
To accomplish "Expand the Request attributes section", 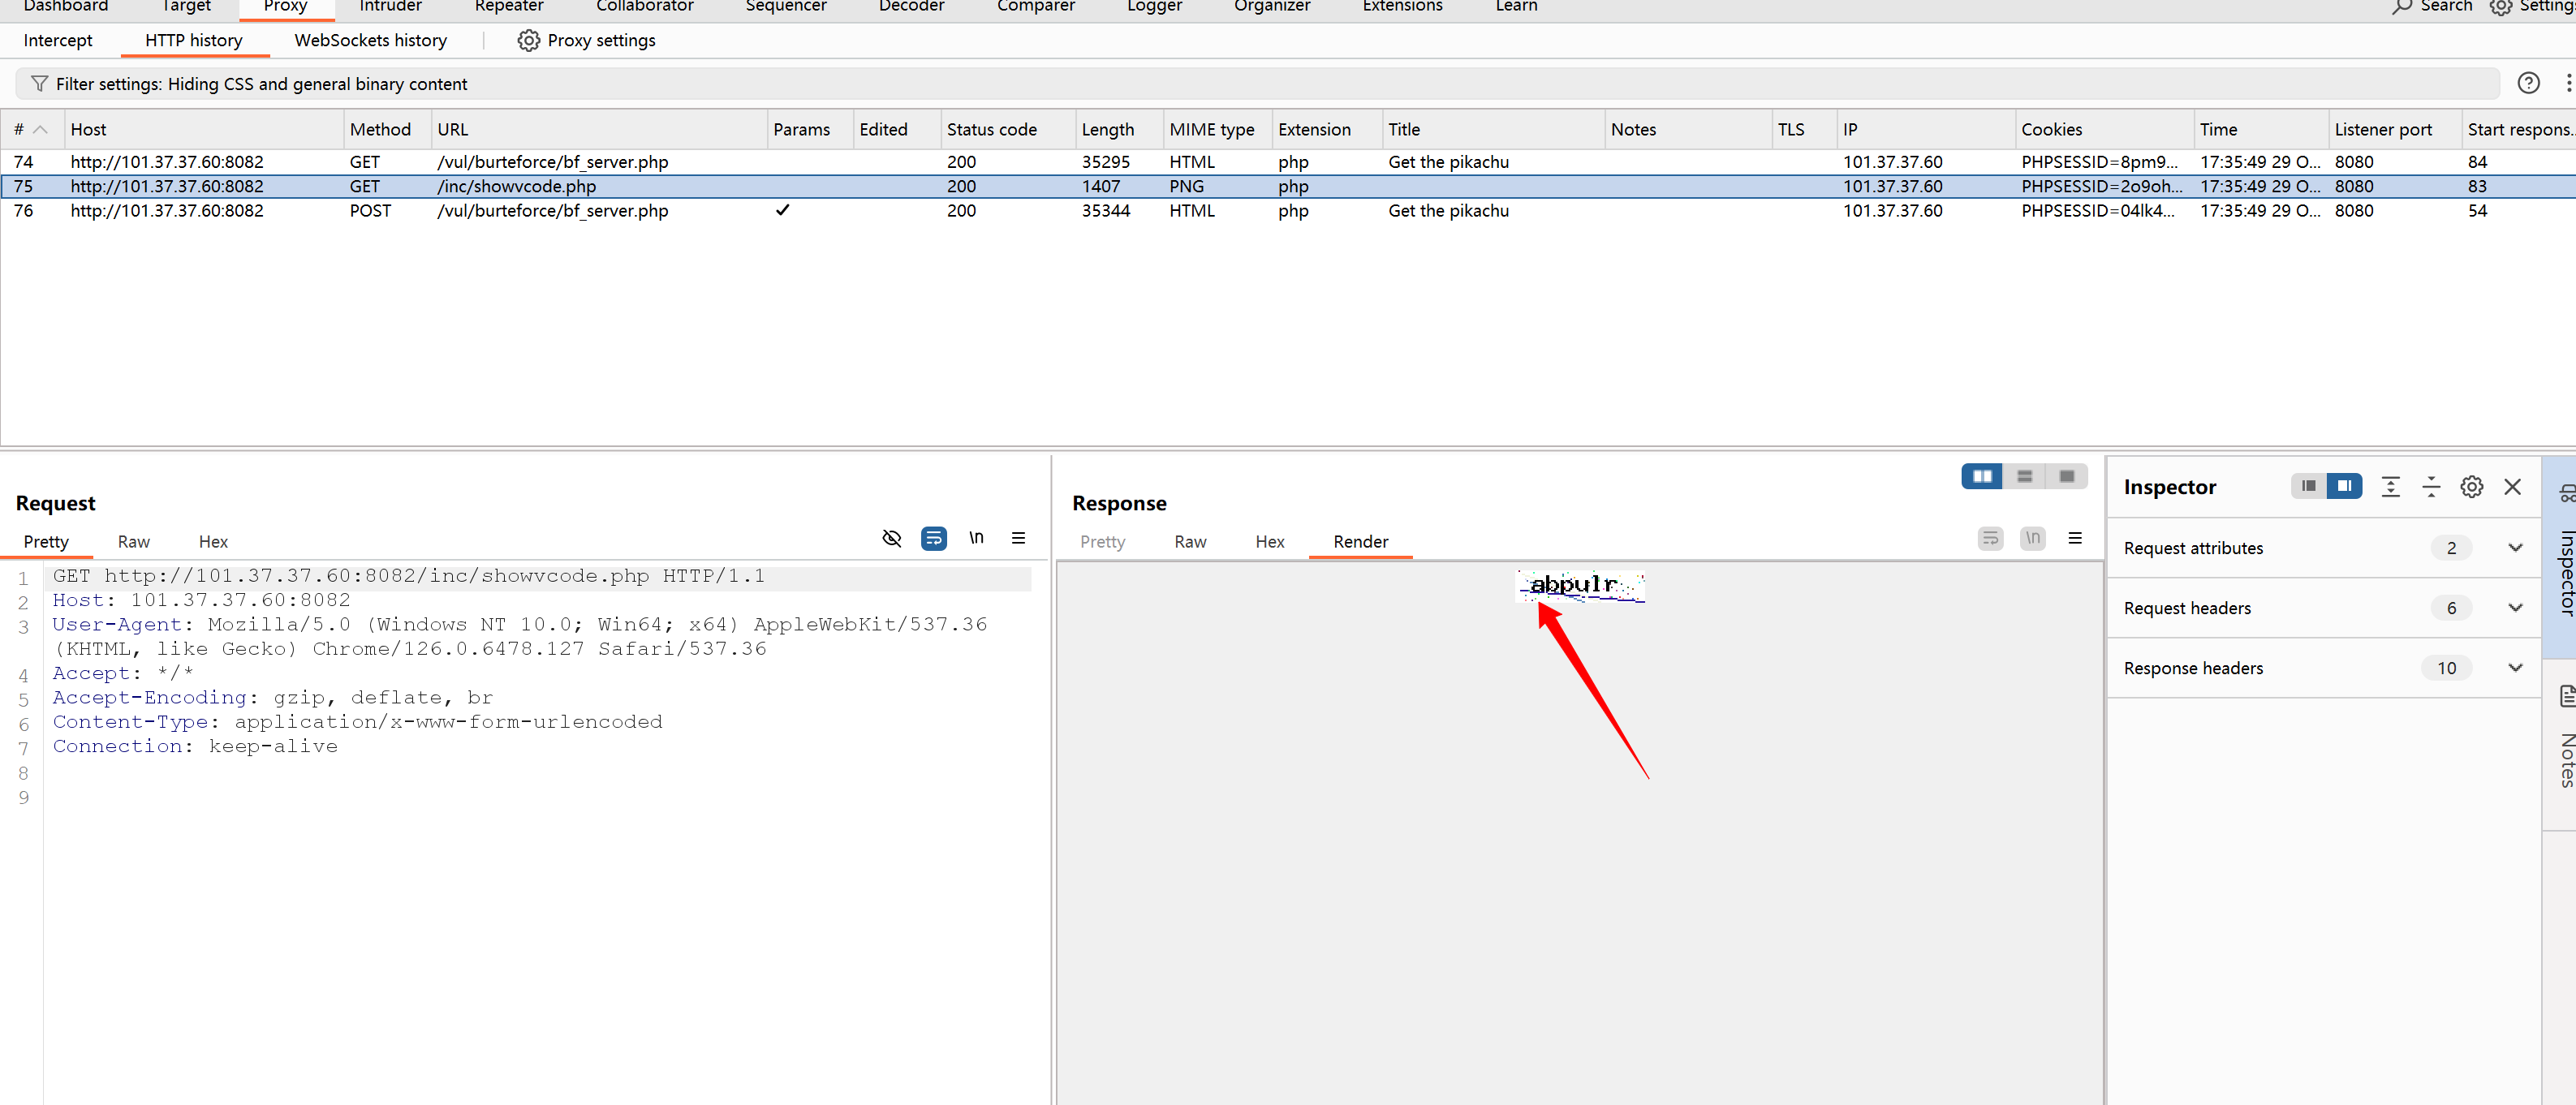I will 2515,548.
